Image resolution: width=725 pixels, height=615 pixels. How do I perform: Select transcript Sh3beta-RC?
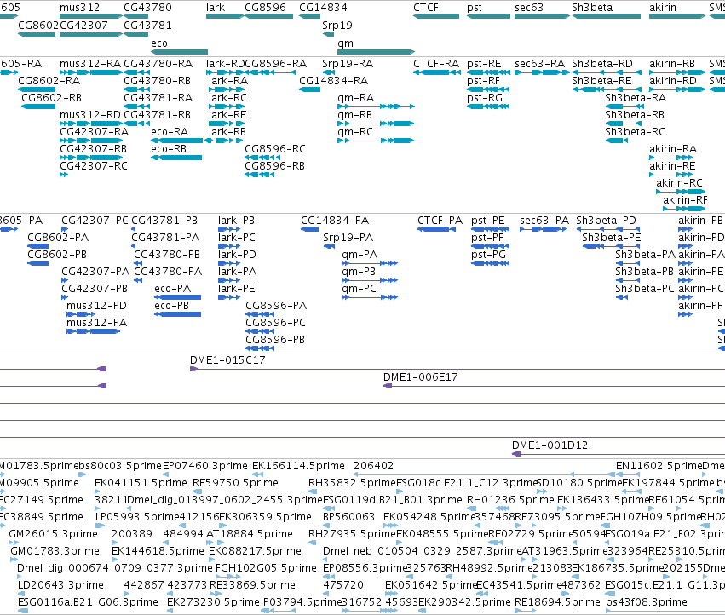click(616, 141)
